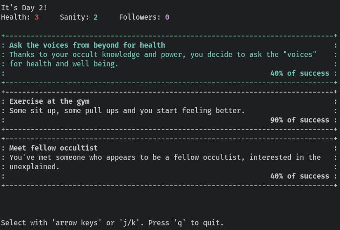Click the purple Followers value 0

pyautogui.click(x=167, y=17)
